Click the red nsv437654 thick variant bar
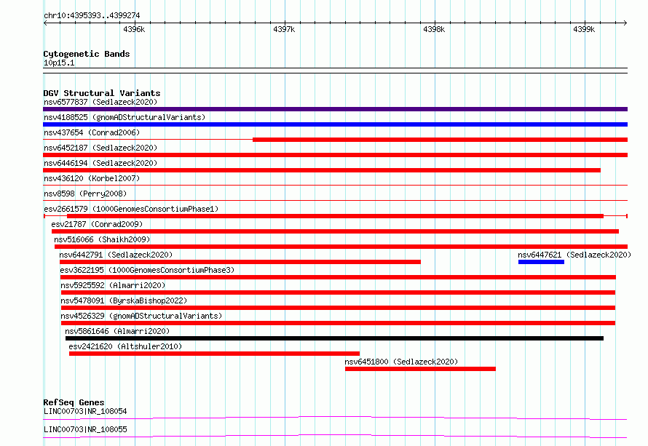The image size is (648, 446). tap(440, 140)
